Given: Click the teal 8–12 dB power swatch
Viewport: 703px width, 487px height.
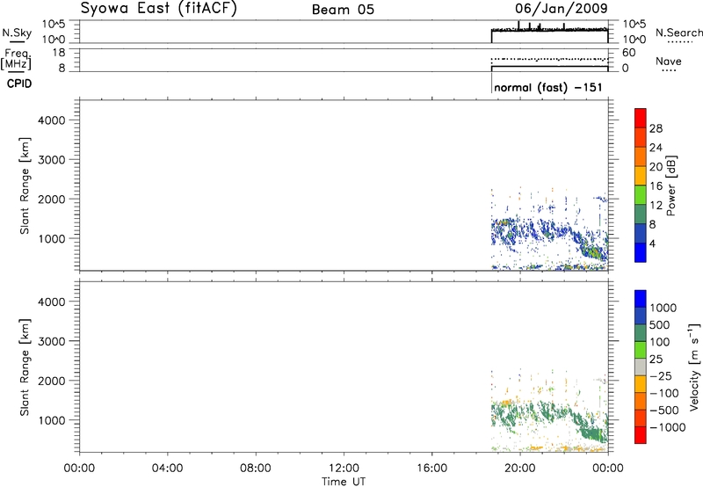Looking at the screenshot, I should (641, 214).
